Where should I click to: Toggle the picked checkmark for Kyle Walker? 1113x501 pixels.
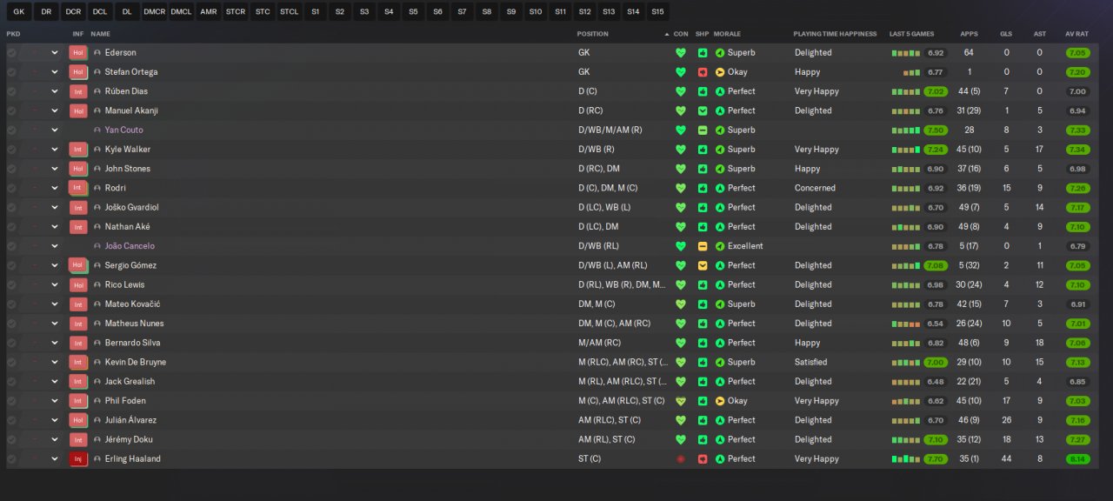(x=11, y=150)
